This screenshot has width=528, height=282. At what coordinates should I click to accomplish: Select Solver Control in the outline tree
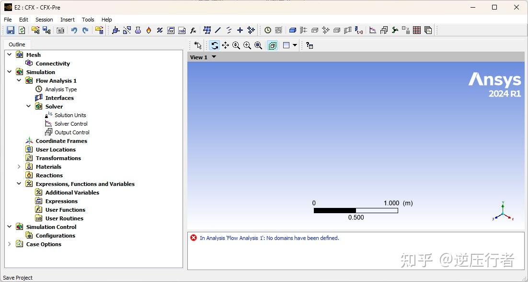71,124
